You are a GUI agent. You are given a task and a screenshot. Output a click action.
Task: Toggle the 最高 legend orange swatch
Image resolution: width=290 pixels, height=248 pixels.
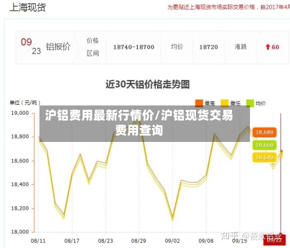point(199,103)
